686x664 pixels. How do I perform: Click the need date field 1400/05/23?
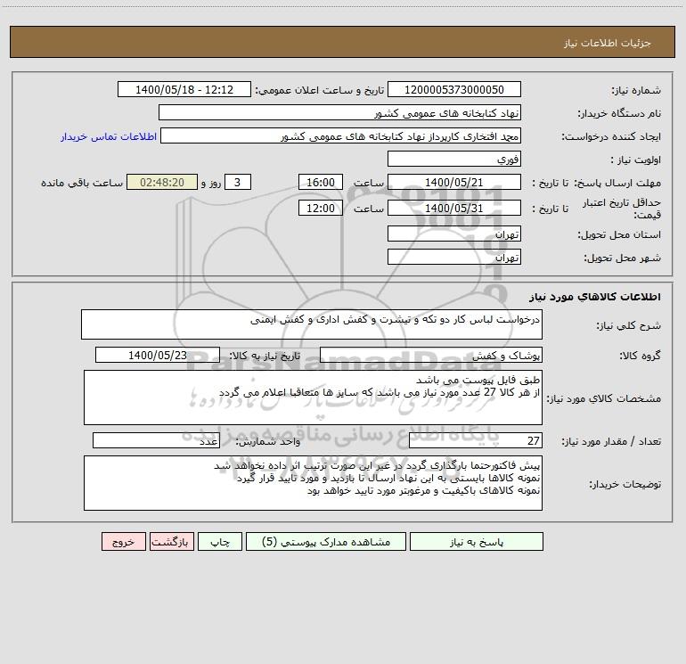click(158, 356)
